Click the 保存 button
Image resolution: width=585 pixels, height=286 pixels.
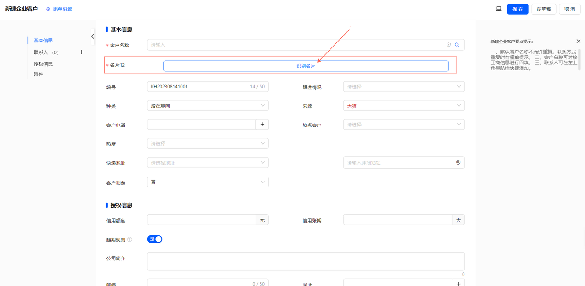pos(518,9)
